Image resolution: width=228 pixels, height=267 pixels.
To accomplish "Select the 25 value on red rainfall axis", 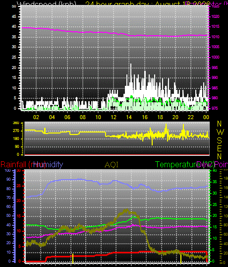I will pyautogui.click(x=19, y=186).
